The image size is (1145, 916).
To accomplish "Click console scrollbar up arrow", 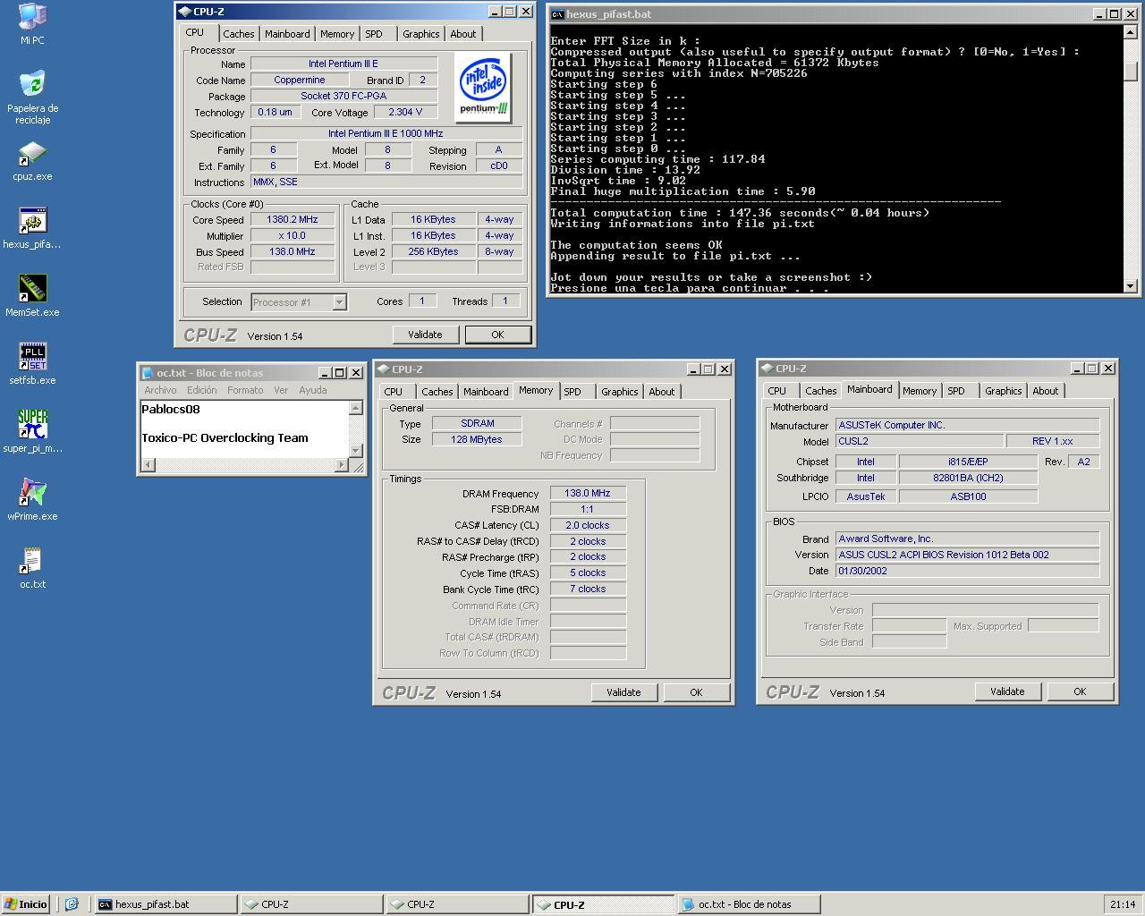I will click(x=1130, y=31).
